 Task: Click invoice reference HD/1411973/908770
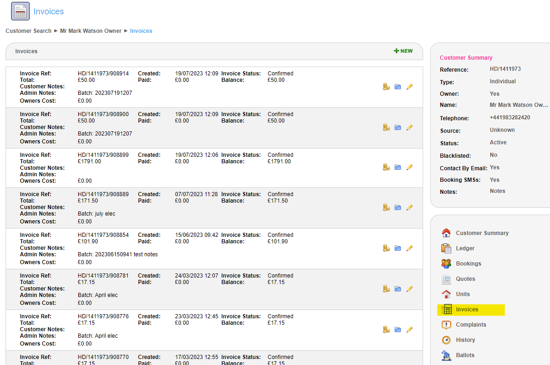[103, 357]
